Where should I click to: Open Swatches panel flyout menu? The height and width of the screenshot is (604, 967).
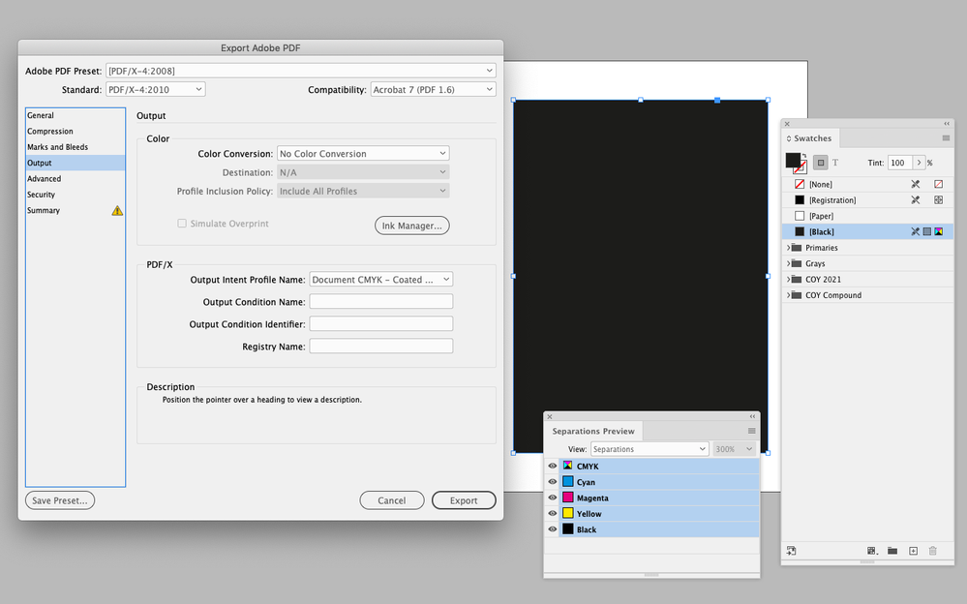(946, 138)
